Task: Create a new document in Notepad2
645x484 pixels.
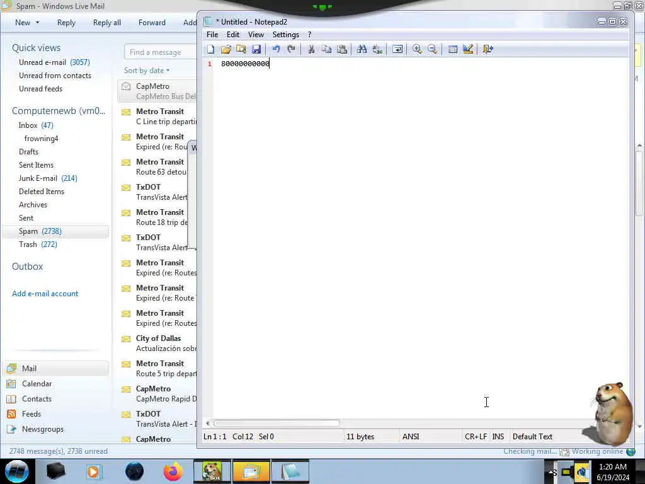Action: tap(210, 49)
